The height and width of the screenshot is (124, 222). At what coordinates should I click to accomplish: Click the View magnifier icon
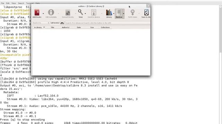pos(80,12)
